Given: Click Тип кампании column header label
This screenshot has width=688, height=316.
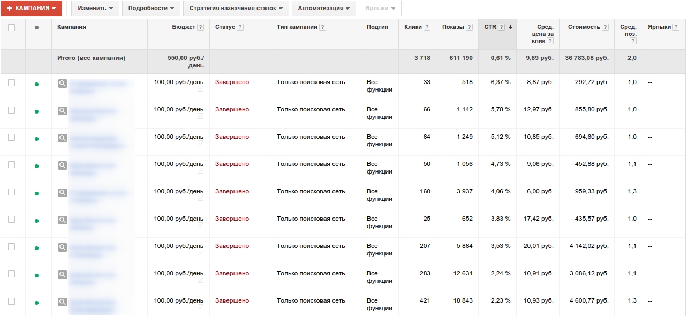Looking at the screenshot, I should click(x=297, y=27).
